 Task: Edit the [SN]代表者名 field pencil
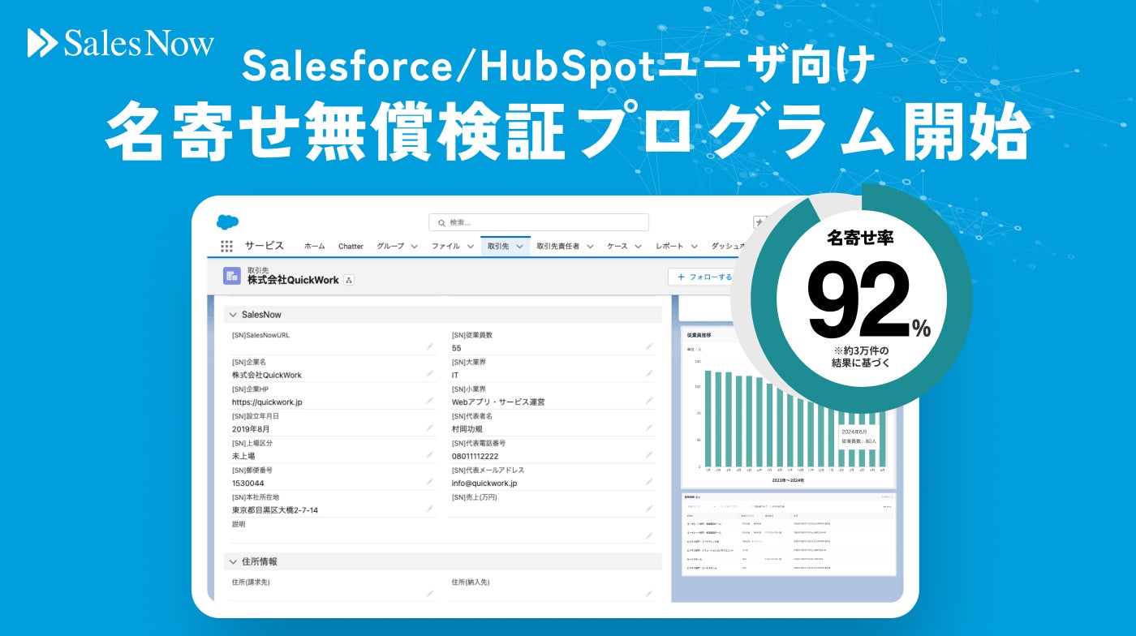[649, 428]
